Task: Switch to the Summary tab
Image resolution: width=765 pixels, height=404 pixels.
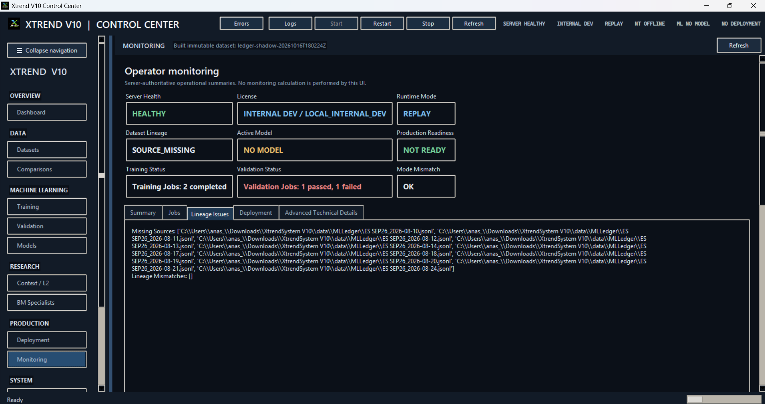Action: 143,213
